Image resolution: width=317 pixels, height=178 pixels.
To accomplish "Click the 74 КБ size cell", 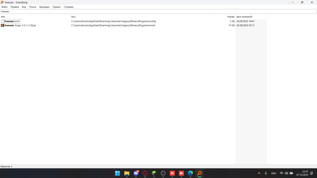I will tap(232, 25).
